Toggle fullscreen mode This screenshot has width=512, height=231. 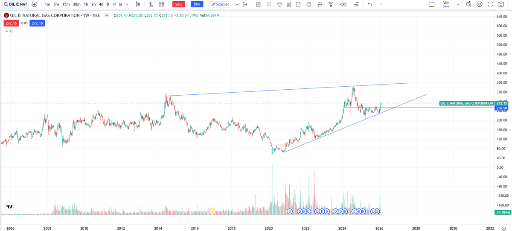(x=490, y=4)
